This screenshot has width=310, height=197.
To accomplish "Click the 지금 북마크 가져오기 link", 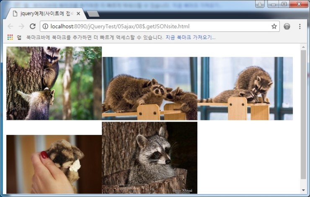I will click(x=190, y=37).
